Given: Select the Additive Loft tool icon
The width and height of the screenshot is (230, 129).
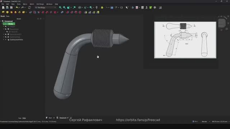Looking at the screenshot, I should pos(11,12).
